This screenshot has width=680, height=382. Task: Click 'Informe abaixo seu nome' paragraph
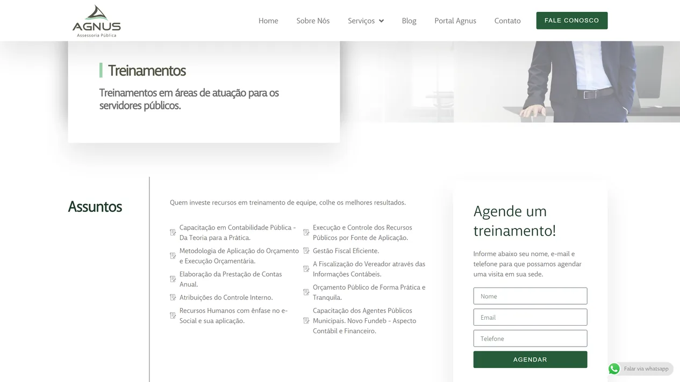[527, 264]
